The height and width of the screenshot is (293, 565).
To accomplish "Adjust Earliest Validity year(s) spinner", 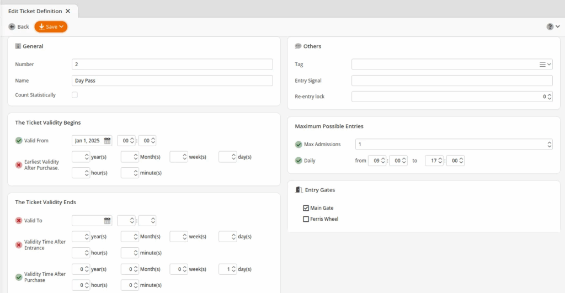I will [87, 157].
